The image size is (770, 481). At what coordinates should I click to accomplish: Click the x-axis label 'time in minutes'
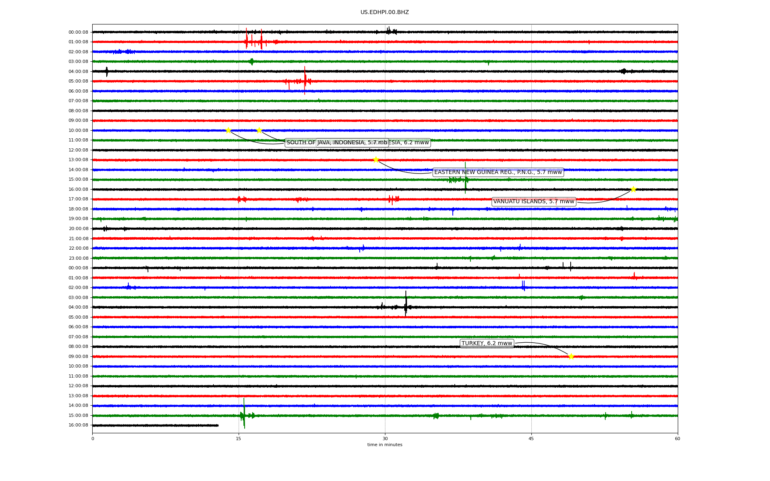(385, 445)
